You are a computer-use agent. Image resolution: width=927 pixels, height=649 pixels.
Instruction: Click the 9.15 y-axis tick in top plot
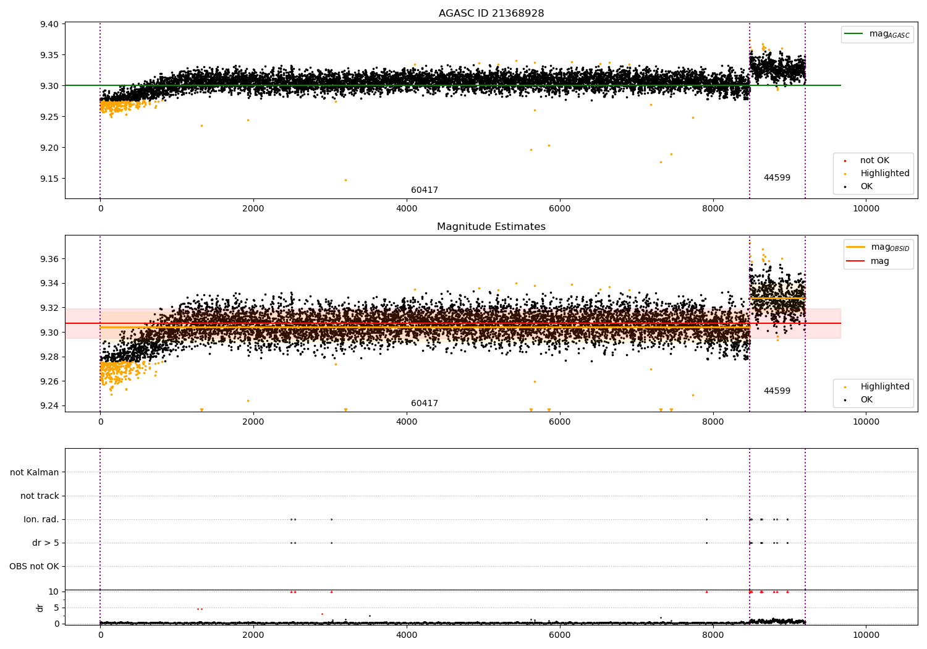[50, 179]
